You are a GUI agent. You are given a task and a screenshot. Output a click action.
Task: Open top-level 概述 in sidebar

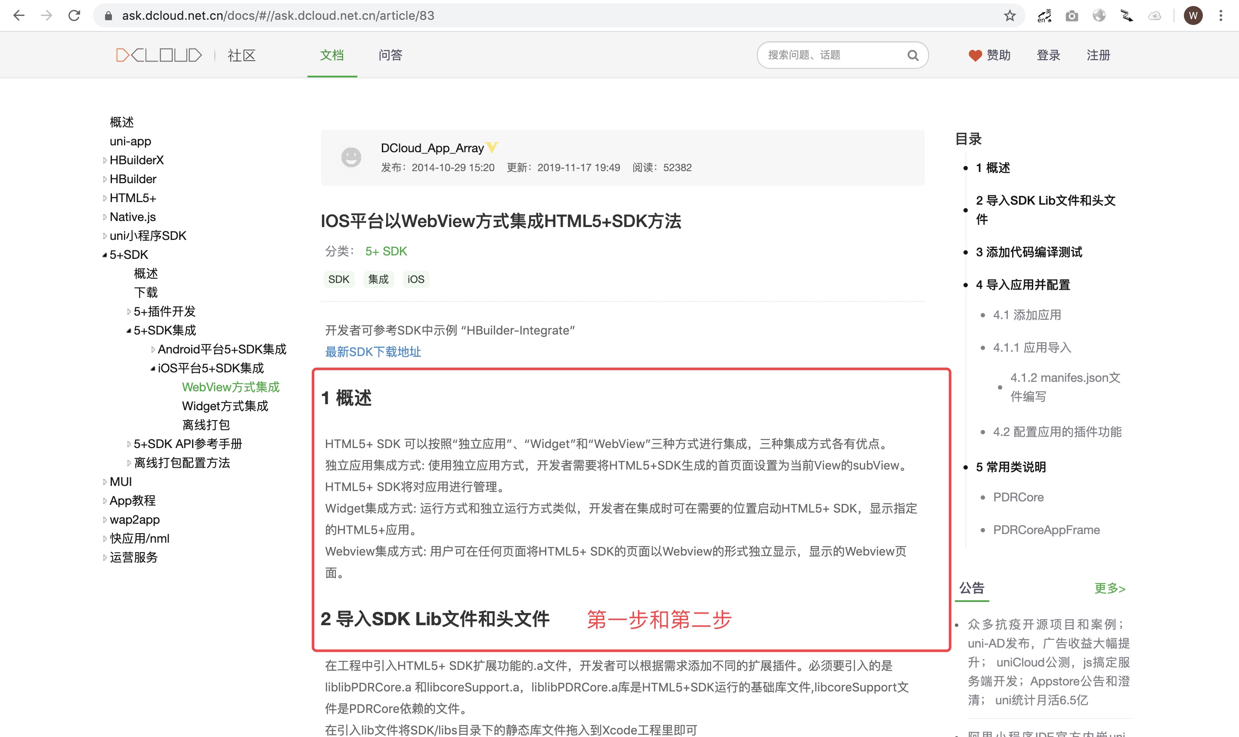click(122, 122)
